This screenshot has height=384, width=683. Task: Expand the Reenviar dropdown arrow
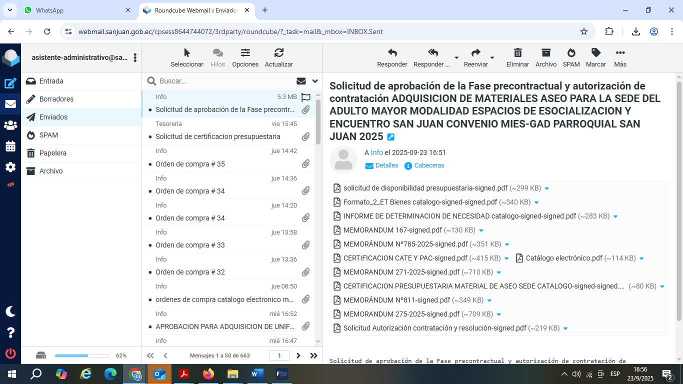click(492, 57)
